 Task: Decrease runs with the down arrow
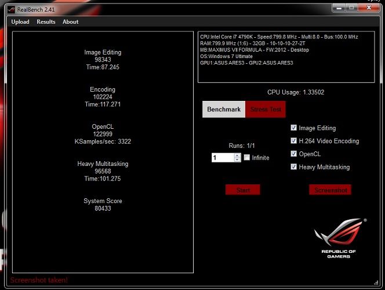pyautogui.click(x=237, y=159)
